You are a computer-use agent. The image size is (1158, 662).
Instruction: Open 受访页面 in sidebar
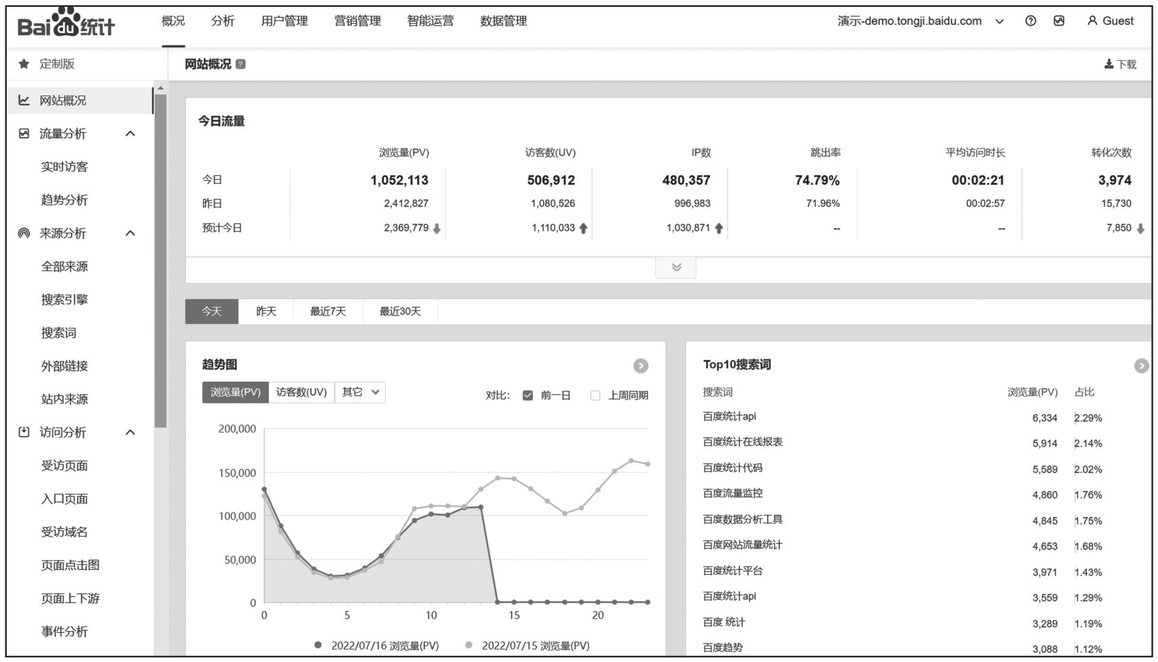(64, 465)
